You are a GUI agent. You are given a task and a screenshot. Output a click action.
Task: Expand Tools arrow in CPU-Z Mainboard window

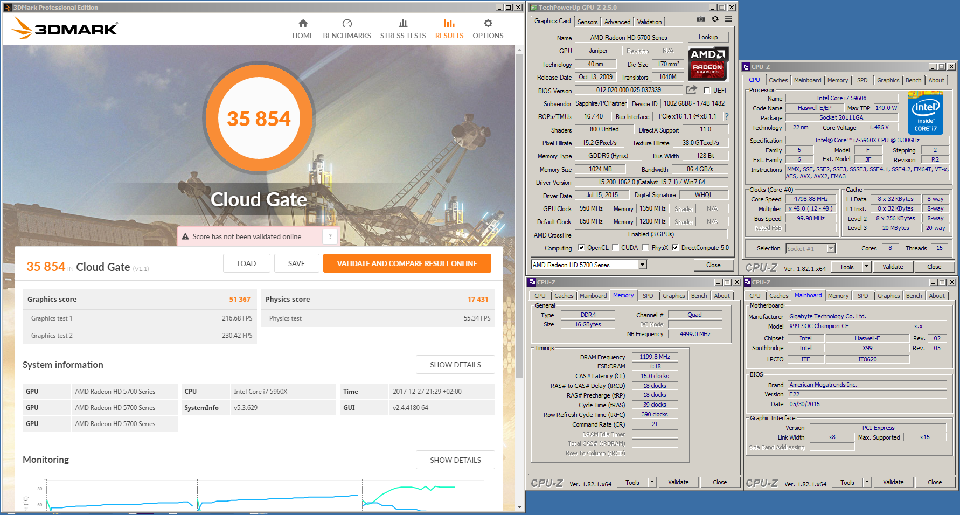(867, 482)
